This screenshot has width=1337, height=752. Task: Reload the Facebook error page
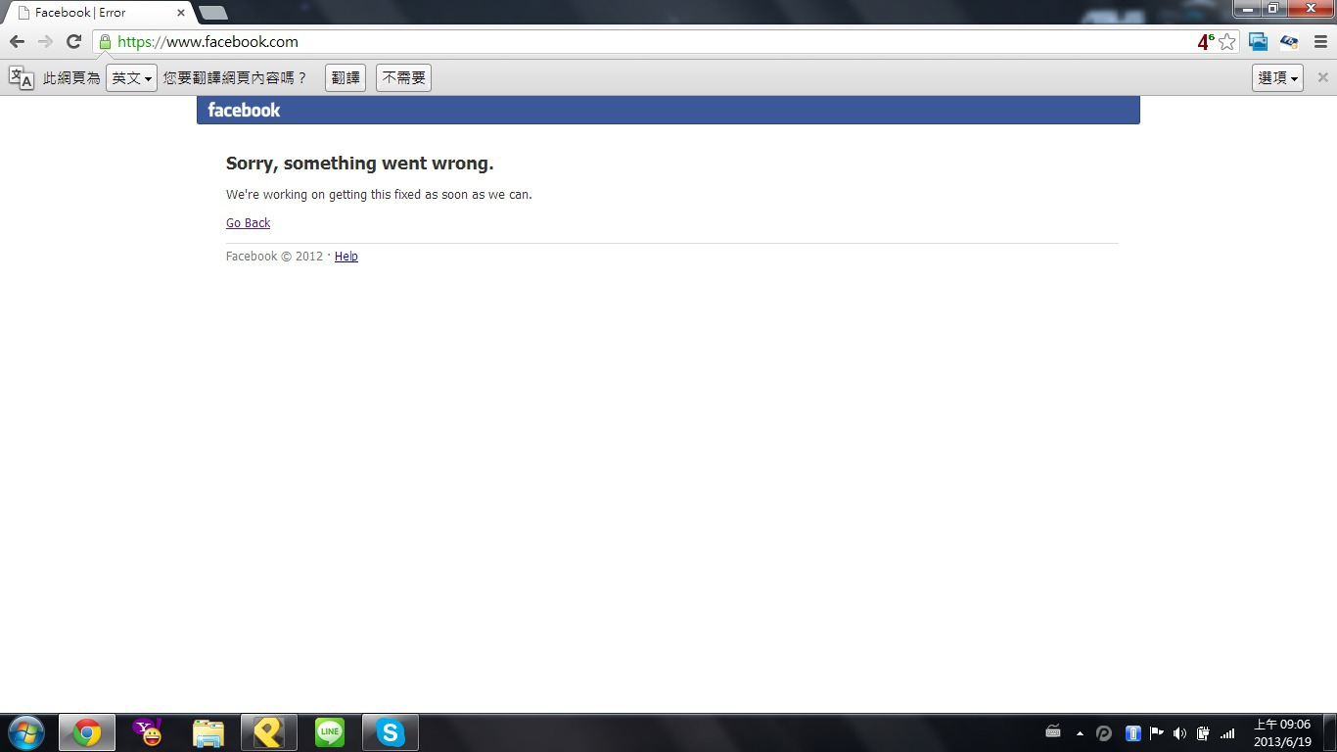[x=73, y=42]
